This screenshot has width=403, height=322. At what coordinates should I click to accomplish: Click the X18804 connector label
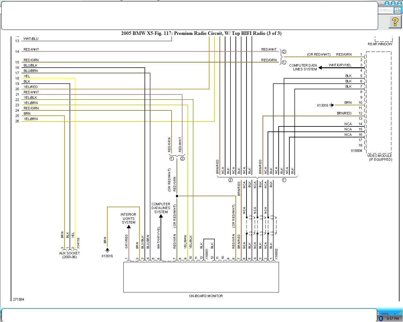(x=356, y=151)
